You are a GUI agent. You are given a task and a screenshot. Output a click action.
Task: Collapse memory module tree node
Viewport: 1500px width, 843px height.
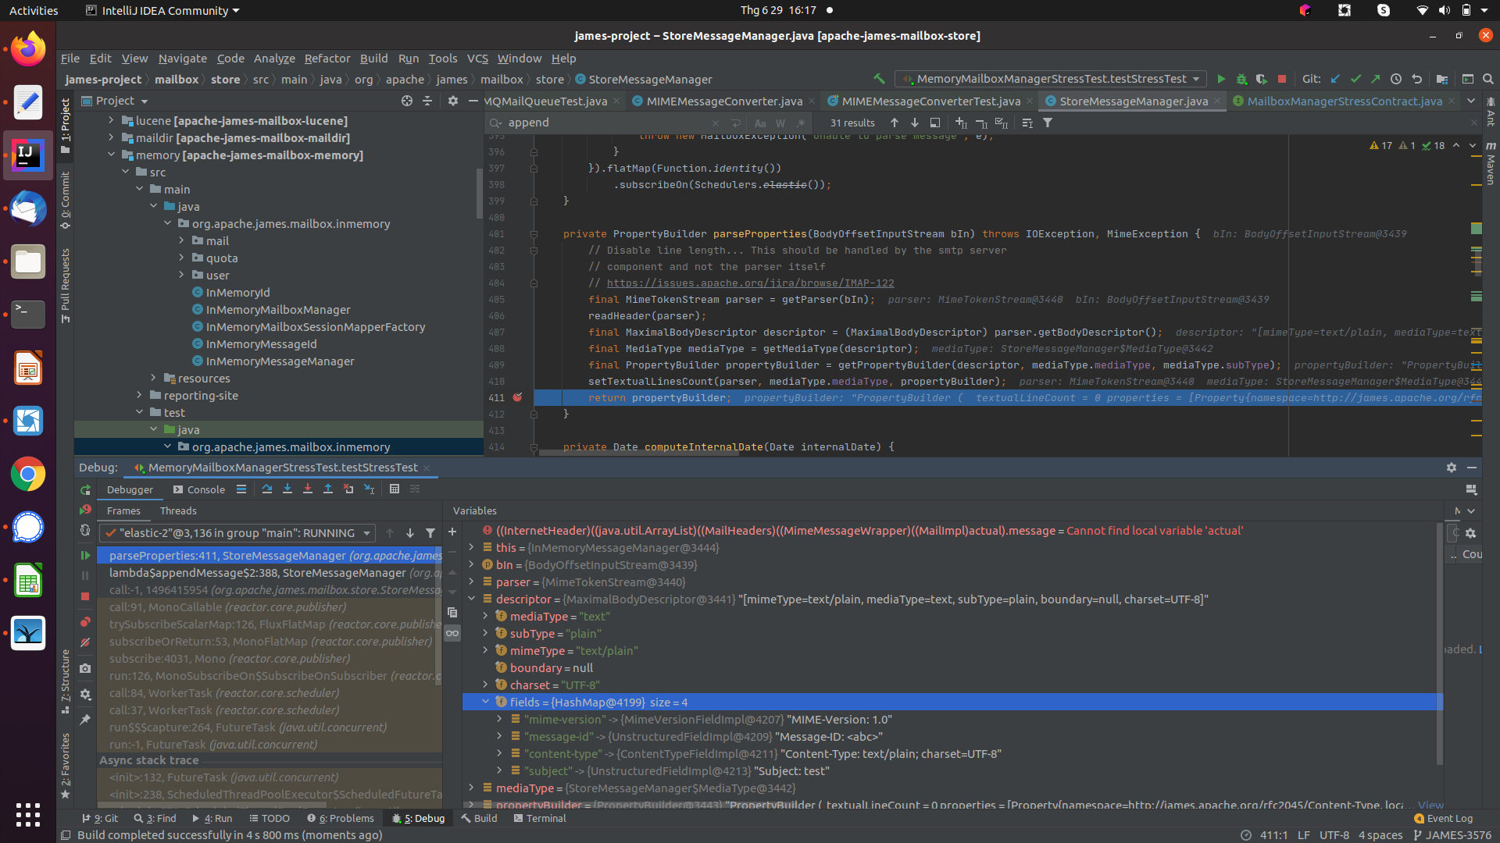coord(111,155)
